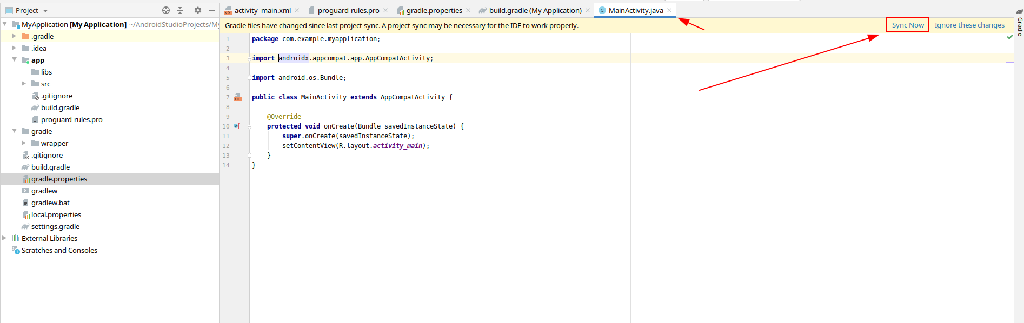Click related XML file gutter icon on line 7
1024x323 pixels.
(x=237, y=97)
